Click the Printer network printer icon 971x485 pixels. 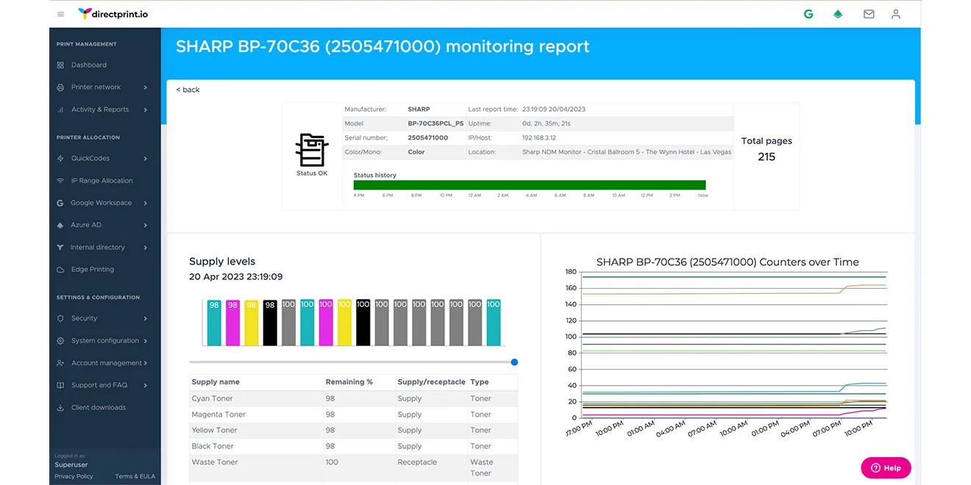click(60, 87)
